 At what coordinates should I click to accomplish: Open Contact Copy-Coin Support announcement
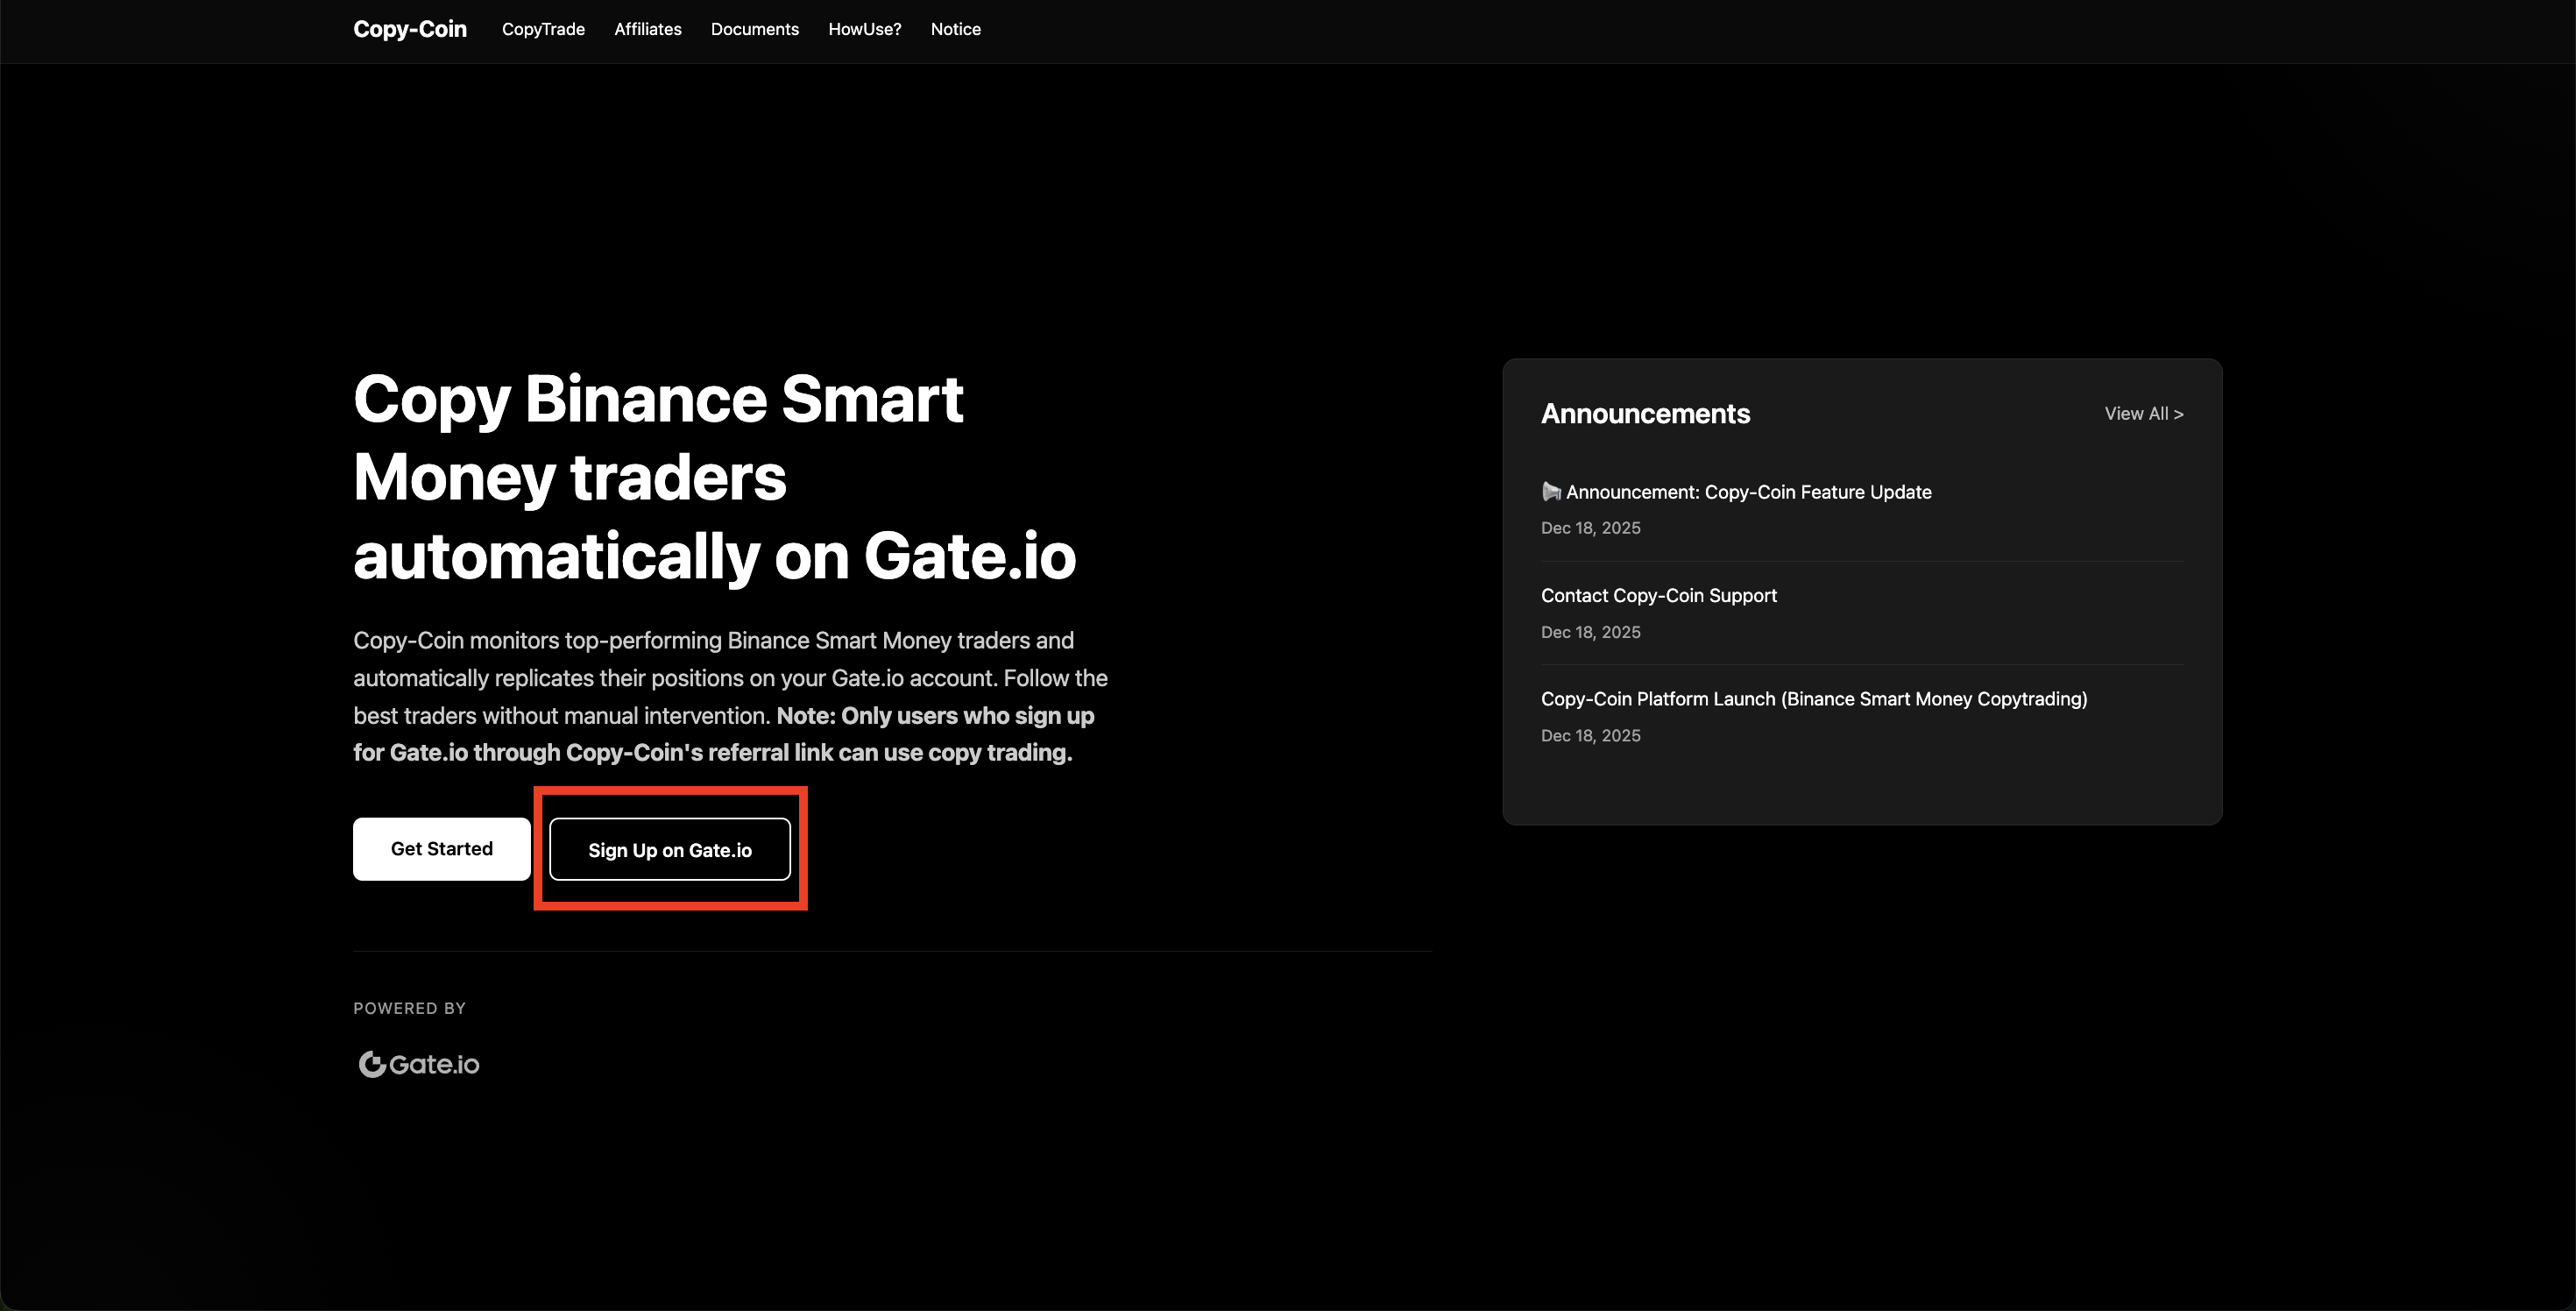click(1659, 596)
